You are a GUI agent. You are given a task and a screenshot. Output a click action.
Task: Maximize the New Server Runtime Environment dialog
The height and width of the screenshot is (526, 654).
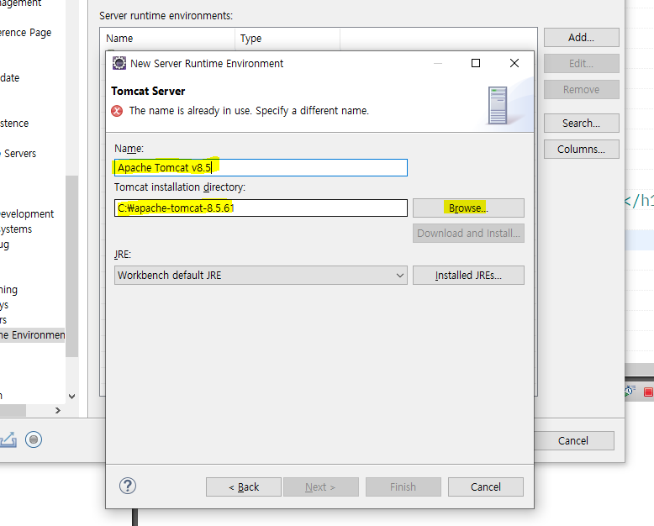click(x=476, y=63)
